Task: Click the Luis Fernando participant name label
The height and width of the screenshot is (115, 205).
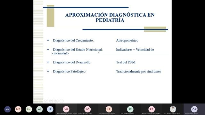Action: 107,114
